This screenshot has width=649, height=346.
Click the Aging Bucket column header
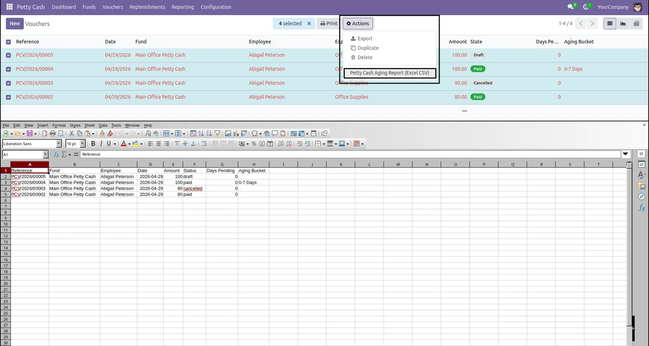pos(579,42)
